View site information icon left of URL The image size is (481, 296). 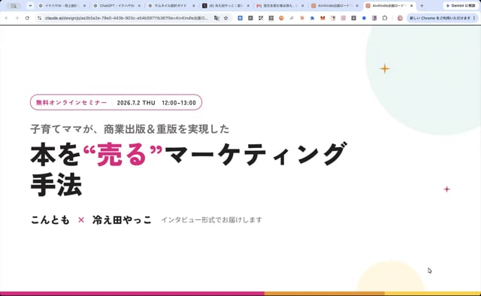[39, 18]
